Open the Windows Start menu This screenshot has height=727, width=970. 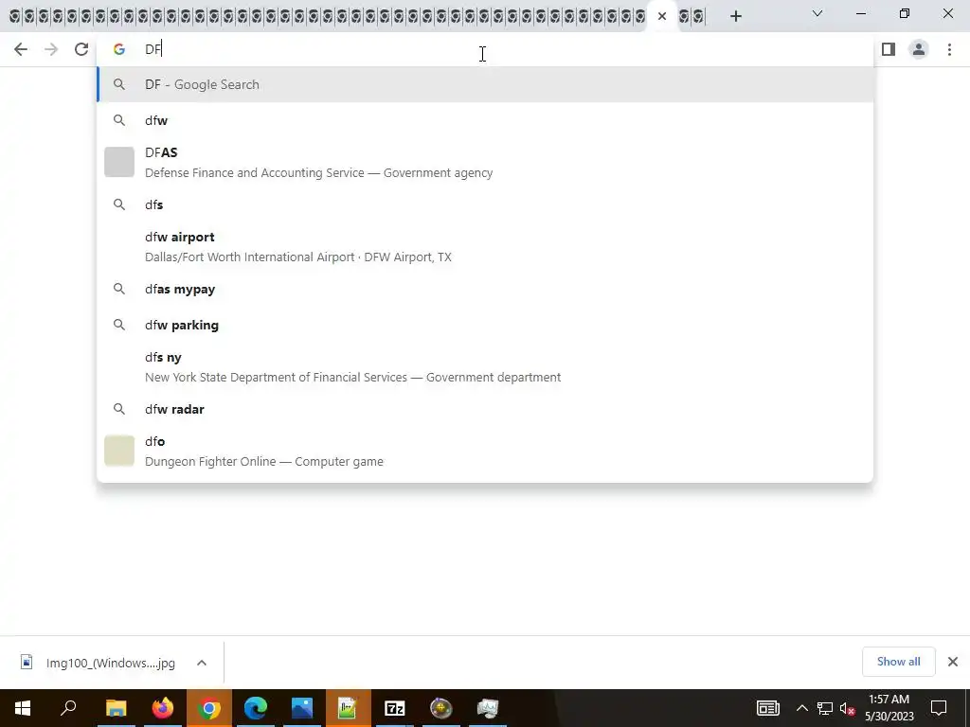coord(23,708)
